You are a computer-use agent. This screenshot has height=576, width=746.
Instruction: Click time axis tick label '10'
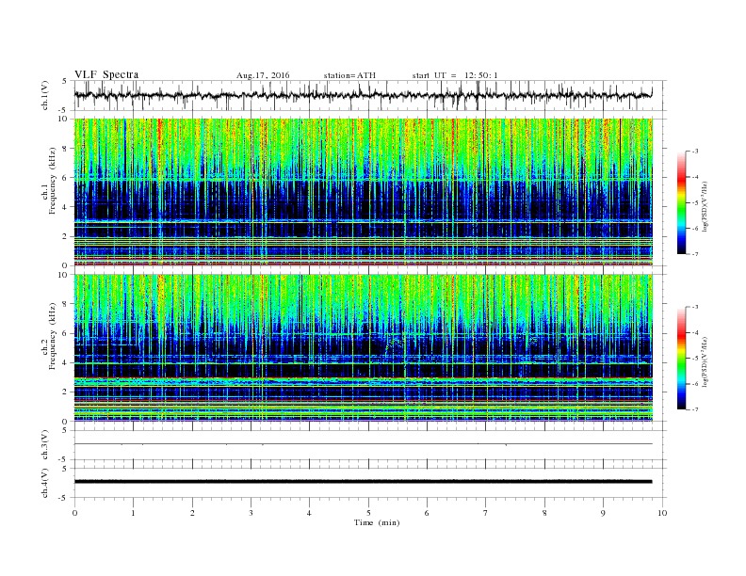[x=662, y=513]
